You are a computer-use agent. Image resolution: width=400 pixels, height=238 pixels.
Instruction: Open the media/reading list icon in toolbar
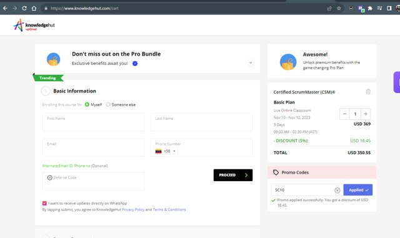coord(379,8)
